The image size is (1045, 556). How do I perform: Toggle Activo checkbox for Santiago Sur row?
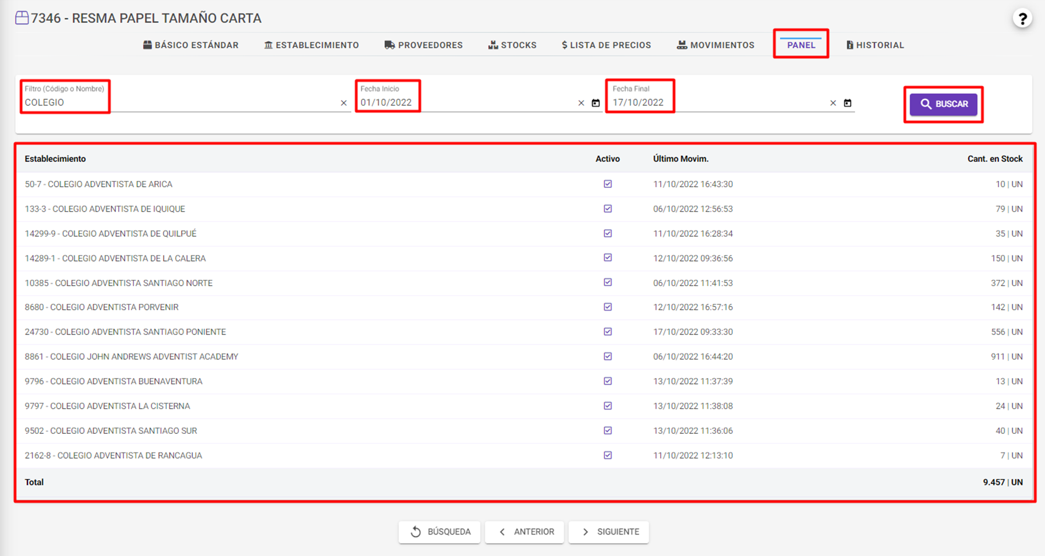coord(608,430)
